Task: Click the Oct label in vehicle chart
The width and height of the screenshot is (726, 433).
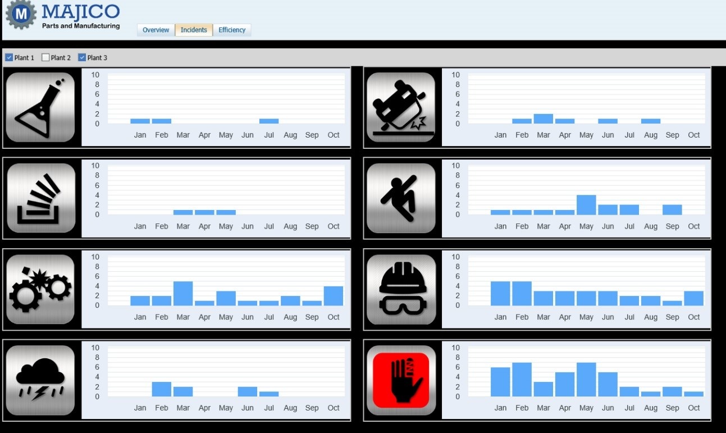Action: click(694, 135)
